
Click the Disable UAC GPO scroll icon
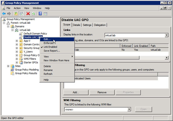21,37
